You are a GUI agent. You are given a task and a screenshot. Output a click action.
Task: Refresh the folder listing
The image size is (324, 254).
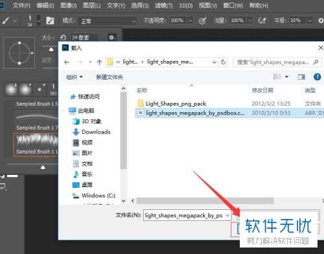point(223,62)
